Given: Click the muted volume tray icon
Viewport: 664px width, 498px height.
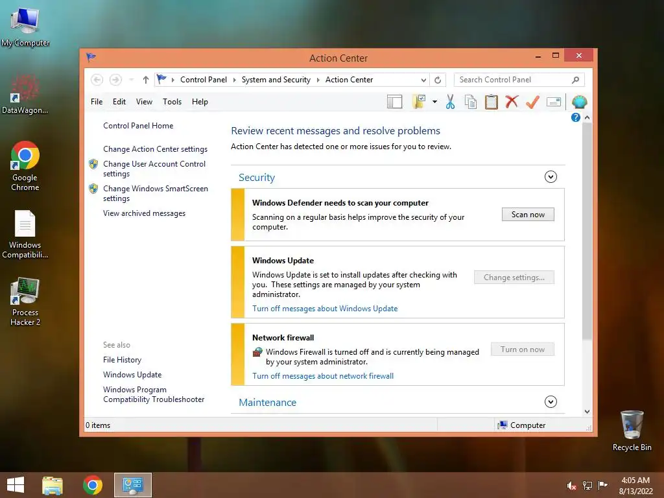Looking at the screenshot, I should pyautogui.click(x=571, y=485).
